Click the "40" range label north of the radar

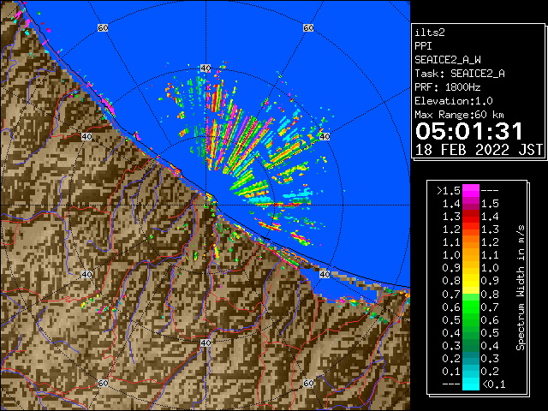coord(205,68)
